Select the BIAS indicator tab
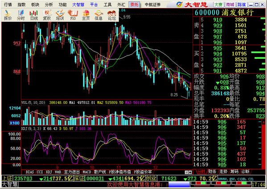This screenshot has height=189, width=267. (30, 172)
